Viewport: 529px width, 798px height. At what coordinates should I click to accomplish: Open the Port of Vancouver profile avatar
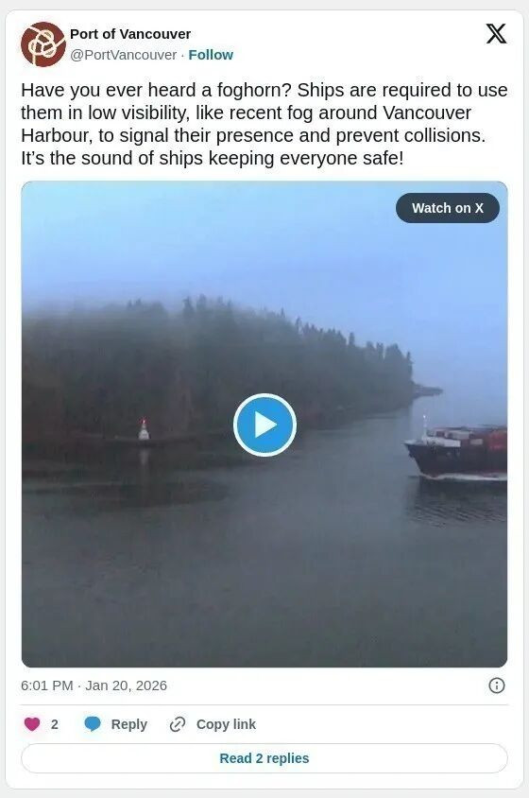coord(43,44)
